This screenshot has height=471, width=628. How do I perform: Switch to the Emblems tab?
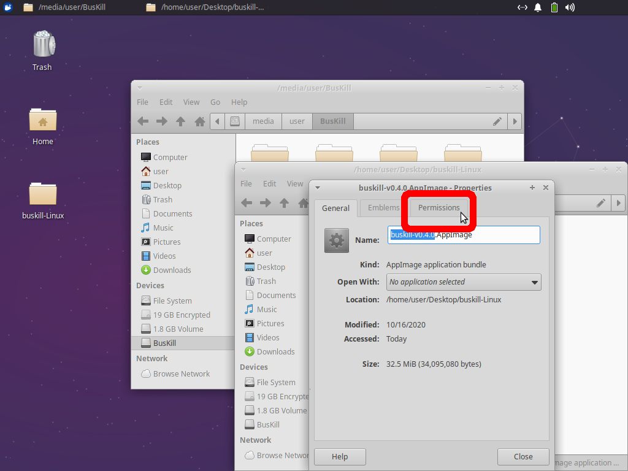pyautogui.click(x=384, y=207)
